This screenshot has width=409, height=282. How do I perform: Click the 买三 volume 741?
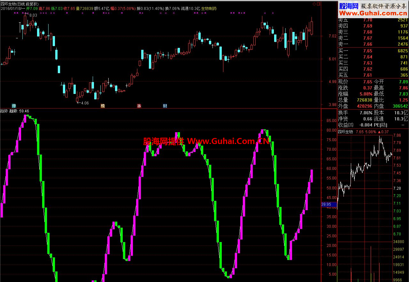pyautogui.click(x=404, y=63)
